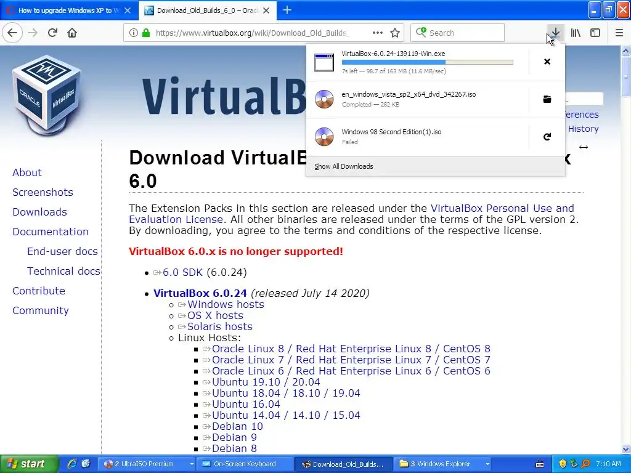Download OS X hosts package

[215, 315]
